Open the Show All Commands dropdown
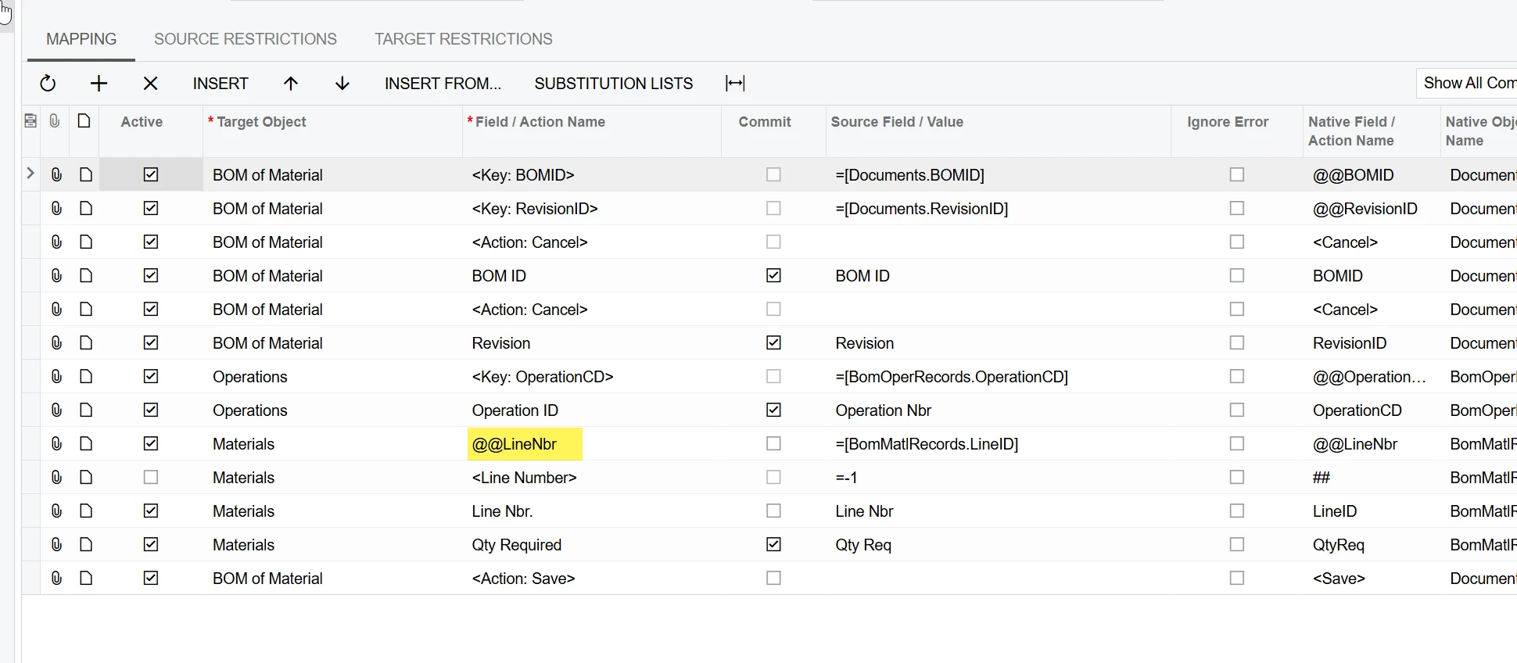 point(1469,83)
